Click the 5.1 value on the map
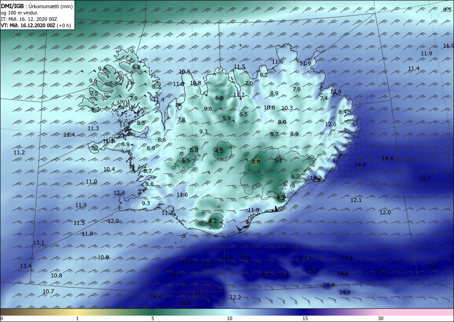The height and width of the screenshot is (322, 454). pos(278,160)
